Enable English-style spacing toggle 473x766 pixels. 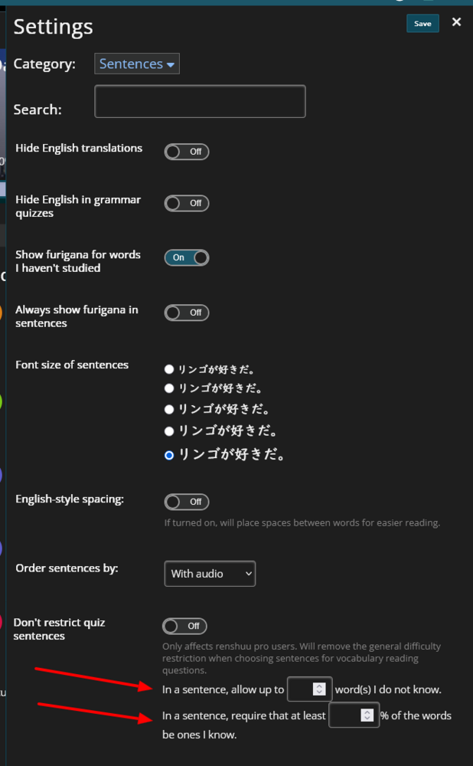click(x=187, y=502)
